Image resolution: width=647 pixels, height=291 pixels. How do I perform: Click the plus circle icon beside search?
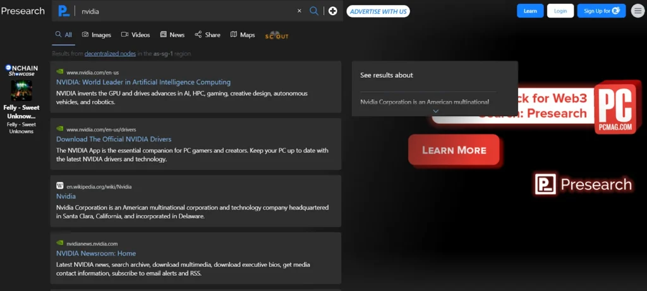333,11
